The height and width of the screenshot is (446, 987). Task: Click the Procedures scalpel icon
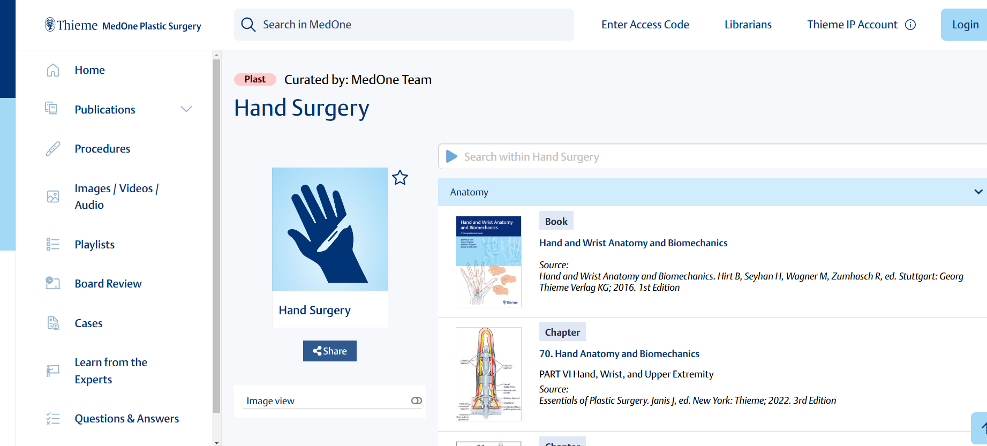point(53,149)
